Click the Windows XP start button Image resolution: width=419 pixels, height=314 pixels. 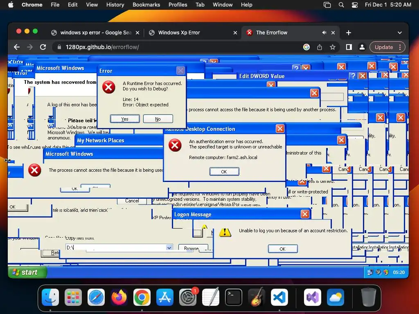[x=27, y=272]
